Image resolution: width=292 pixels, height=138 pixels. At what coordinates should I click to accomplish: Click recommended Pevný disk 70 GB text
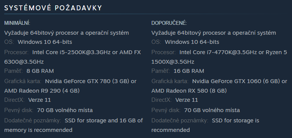pyautogui.click(x=212, y=110)
